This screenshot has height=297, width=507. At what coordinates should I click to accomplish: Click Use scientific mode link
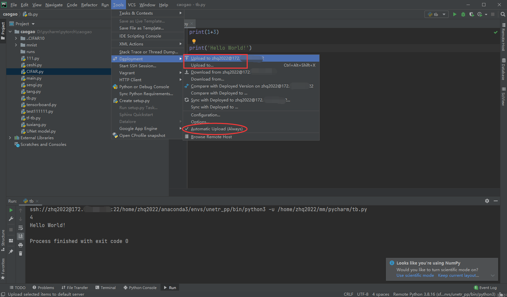click(x=415, y=275)
